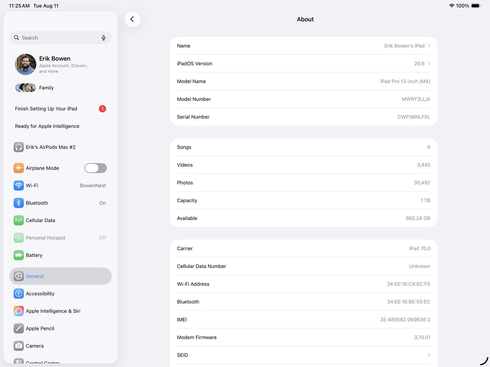Tap the iPad Pro 13-inch (M4) value

(405, 81)
